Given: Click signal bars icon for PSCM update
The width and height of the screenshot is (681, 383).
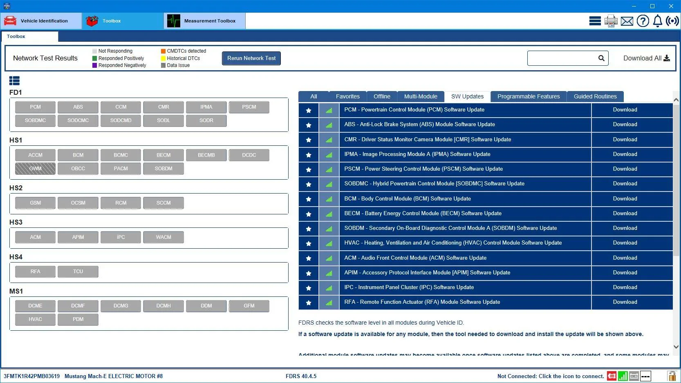Looking at the screenshot, I should click(x=329, y=169).
